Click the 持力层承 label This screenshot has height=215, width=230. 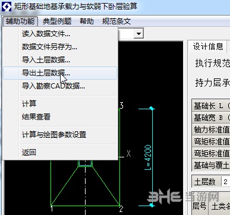click(213, 83)
